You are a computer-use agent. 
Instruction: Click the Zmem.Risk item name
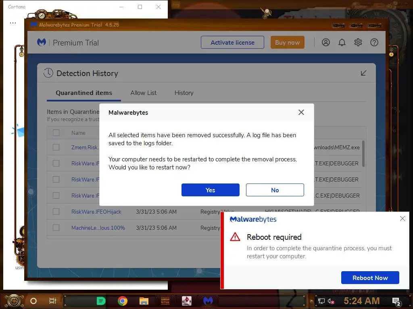85,147
